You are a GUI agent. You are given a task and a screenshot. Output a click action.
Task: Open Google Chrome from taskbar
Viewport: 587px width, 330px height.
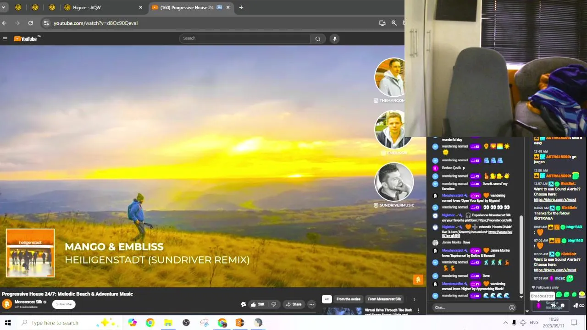point(150,323)
